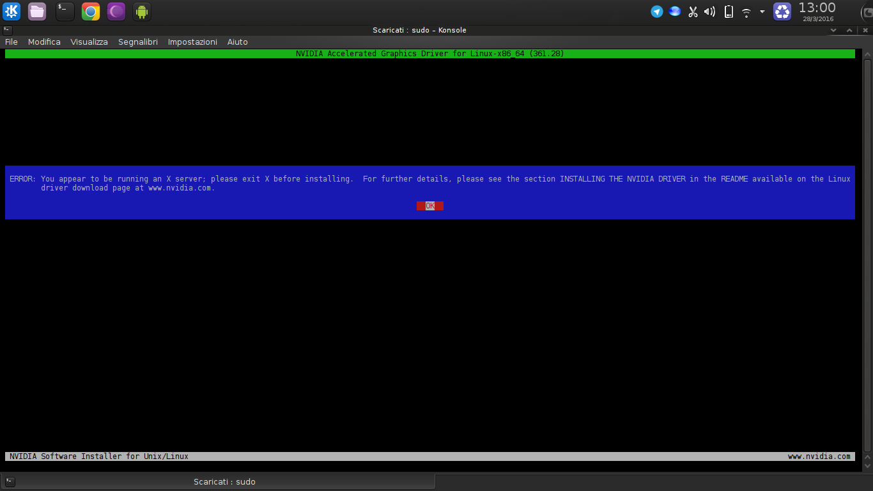Click the Konsole vertical scrollbar
Image resolution: width=873 pixels, height=491 pixels.
pyautogui.click(x=867, y=256)
